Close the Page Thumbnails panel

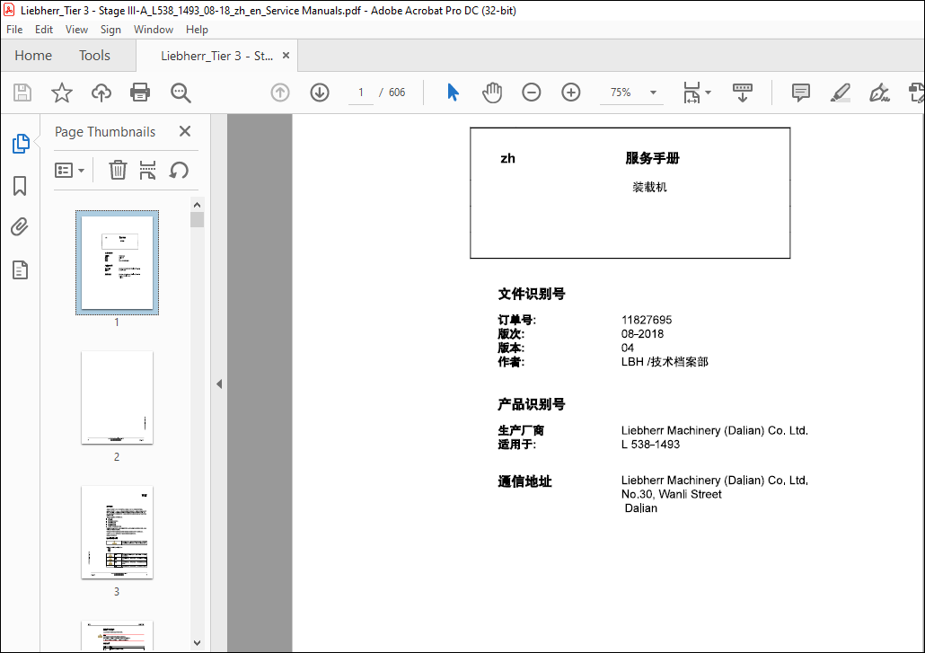(x=185, y=131)
